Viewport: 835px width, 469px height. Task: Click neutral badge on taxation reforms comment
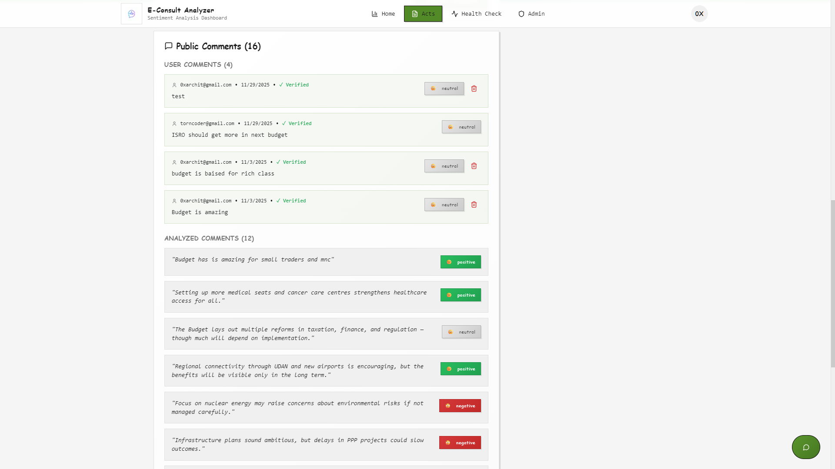(461, 332)
